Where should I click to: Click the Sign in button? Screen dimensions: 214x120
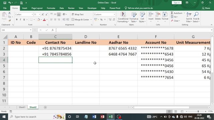click(x=177, y=3)
